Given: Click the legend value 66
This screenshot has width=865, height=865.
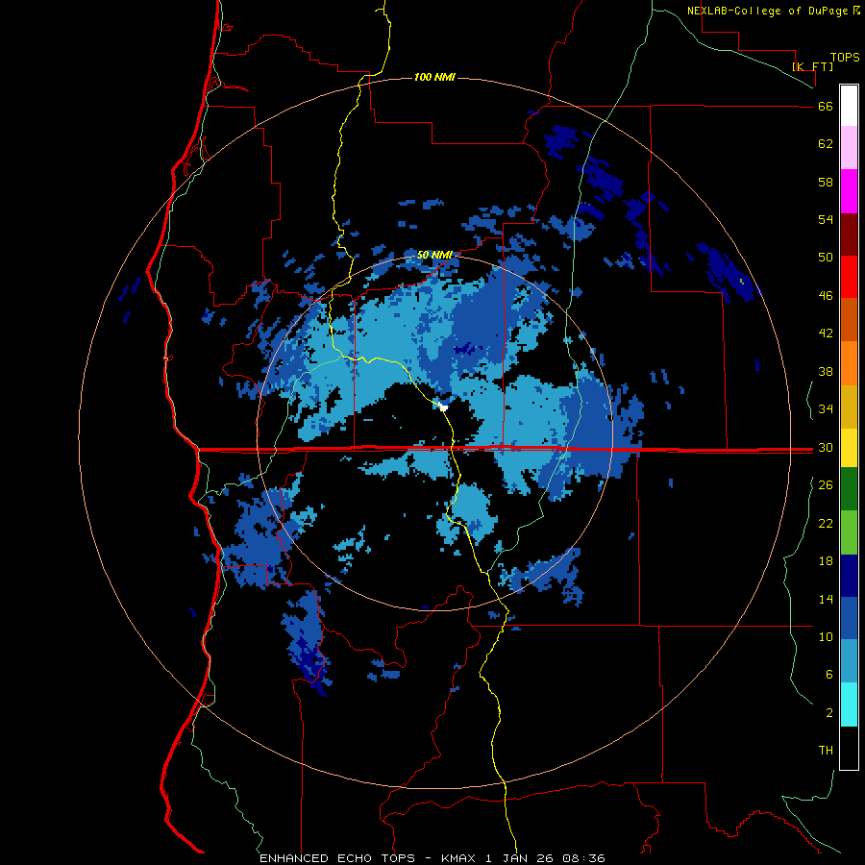Looking at the screenshot, I should [826, 107].
